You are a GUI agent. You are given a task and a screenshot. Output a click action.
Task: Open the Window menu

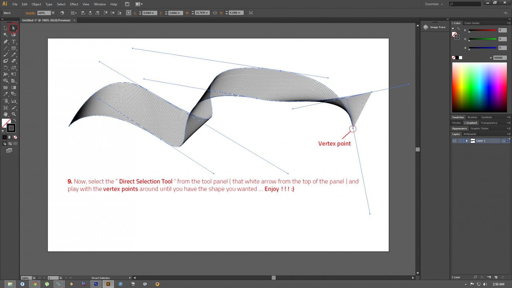[x=100, y=4]
